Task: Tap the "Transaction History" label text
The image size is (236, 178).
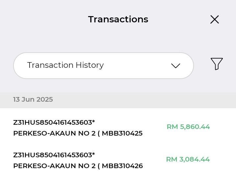Action: click(65, 65)
